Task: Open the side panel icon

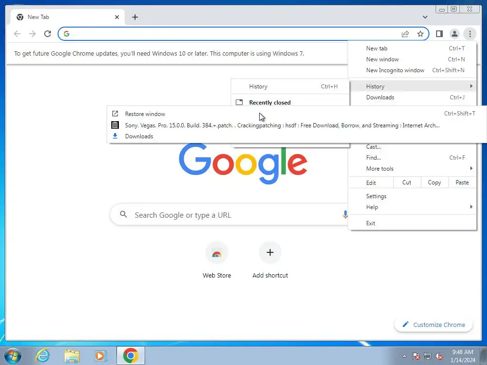Action: (x=439, y=34)
